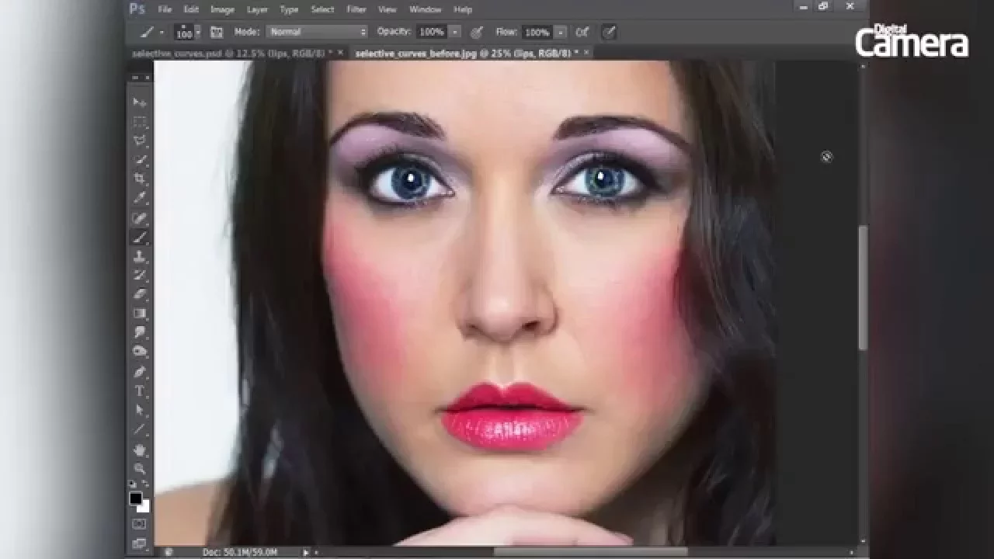Open the Filter menu
The height and width of the screenshot is (559, 994).
point(356,9)
